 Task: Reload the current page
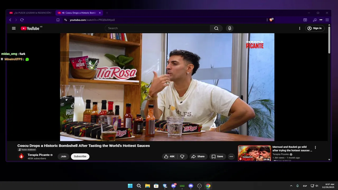(x=22, y=20)
